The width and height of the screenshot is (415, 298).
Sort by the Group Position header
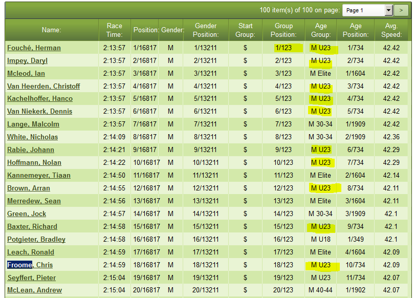coord(283,30)
